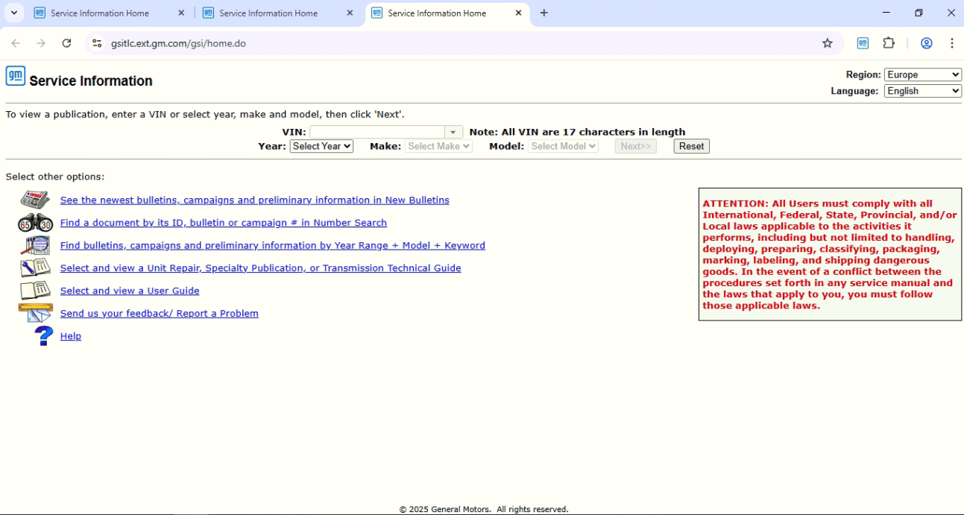The height and width of the screenshot is (515, 964).
Task: Select the blue question mark Help icon
Action: [42, 335]
